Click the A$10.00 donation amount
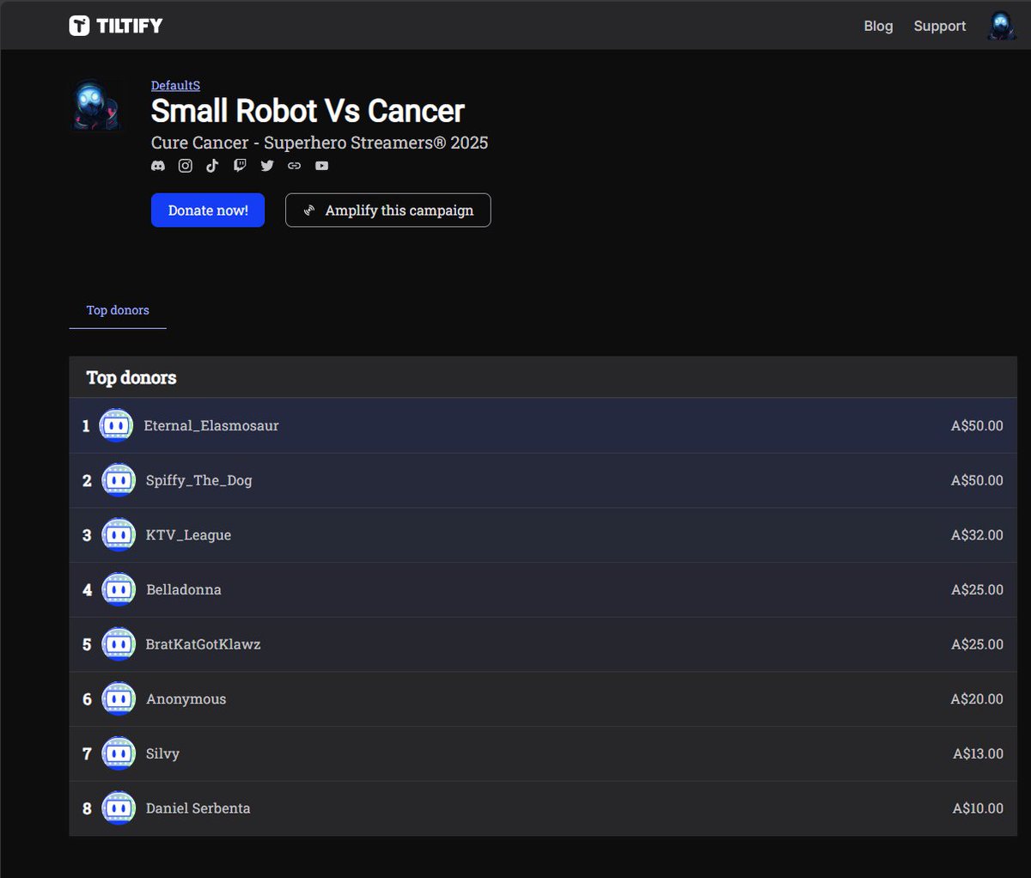This screenshot has width=1031, height=878. tap(978, 808)
